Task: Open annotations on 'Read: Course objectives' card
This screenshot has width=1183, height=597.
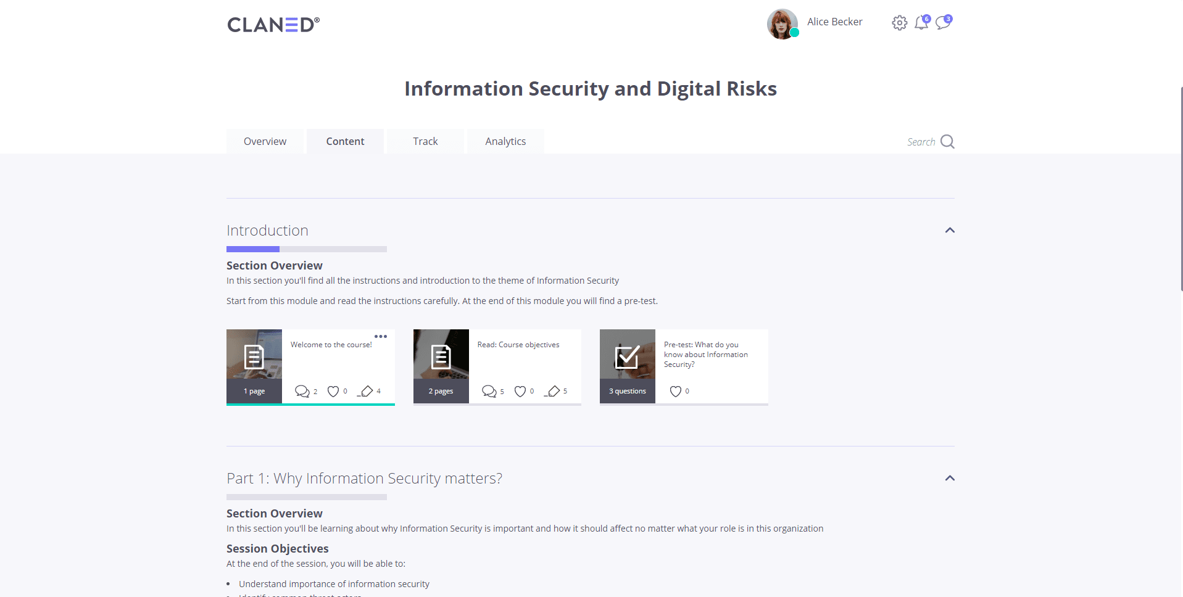Action: [552, 391]
